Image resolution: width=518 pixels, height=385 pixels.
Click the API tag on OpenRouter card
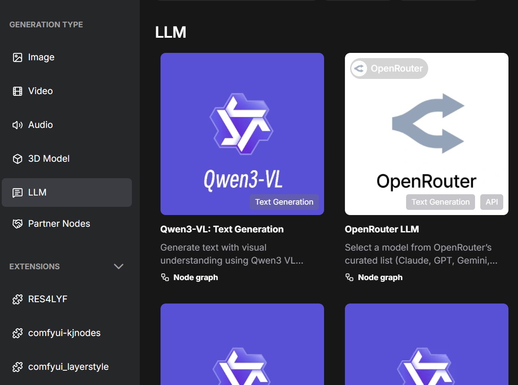(492, 202)
